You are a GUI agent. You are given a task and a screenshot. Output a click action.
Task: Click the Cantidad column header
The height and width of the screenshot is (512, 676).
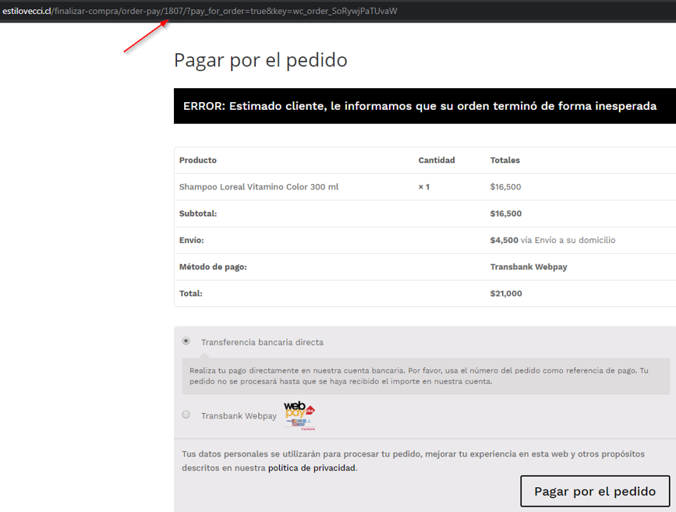point(436,161)
